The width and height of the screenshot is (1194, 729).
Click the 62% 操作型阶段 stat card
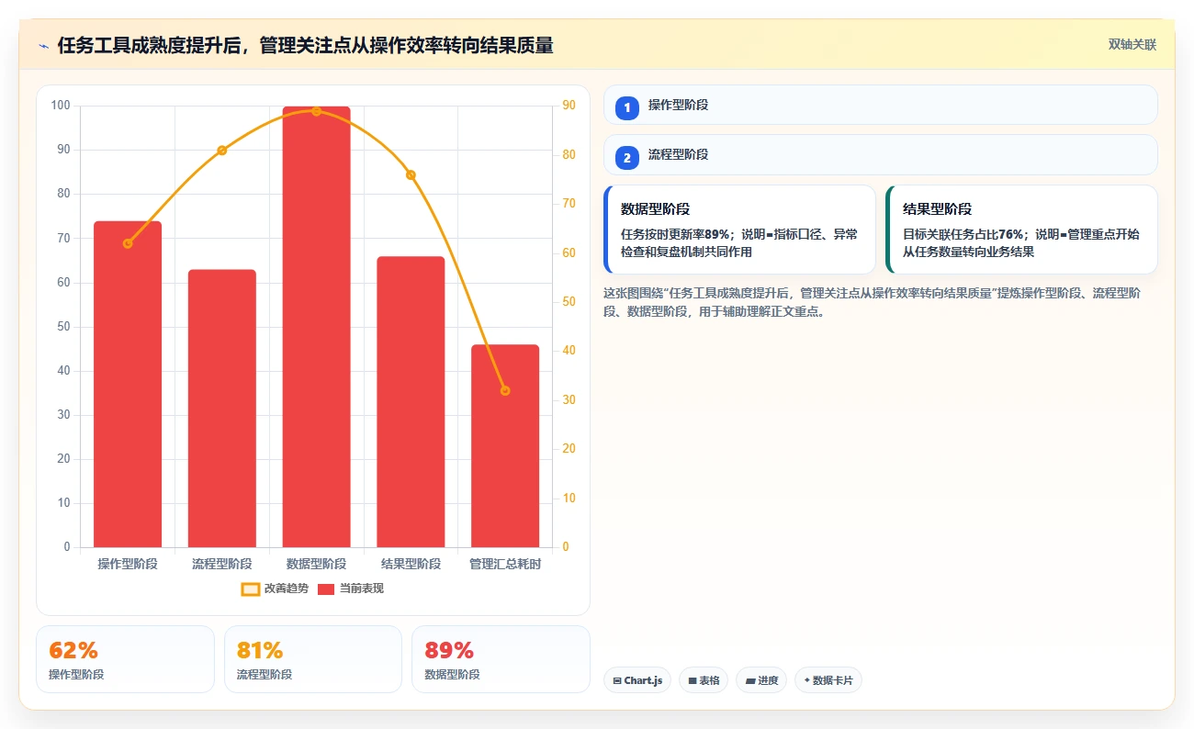pos(125,659)
